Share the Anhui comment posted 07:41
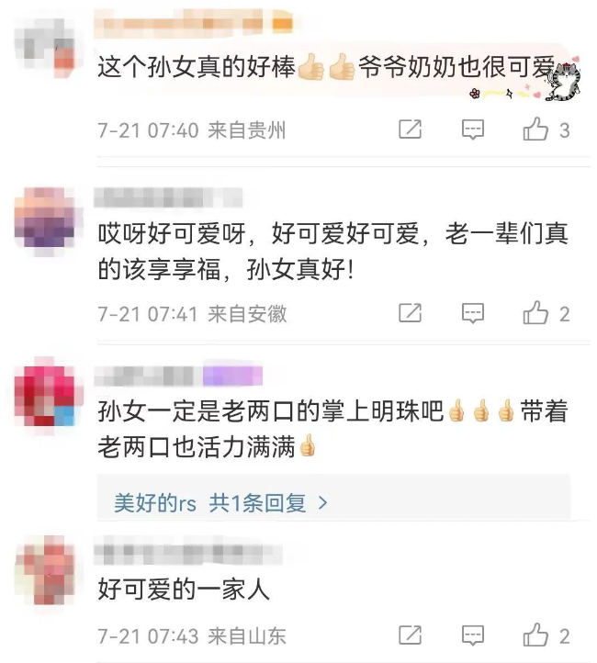Image resolution: width=597 pixels, height=663 pixels. click(411, 313)
